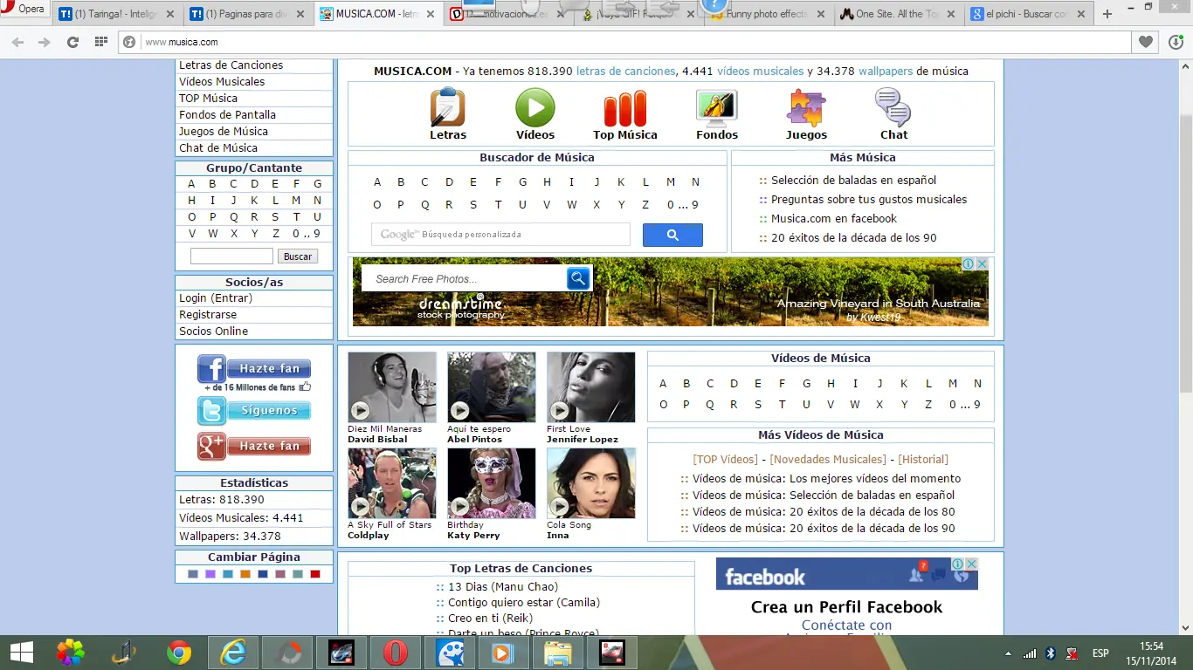Select the dark blue page color swatch
This screenshot has height=670, width=1193.
[263, 574]
